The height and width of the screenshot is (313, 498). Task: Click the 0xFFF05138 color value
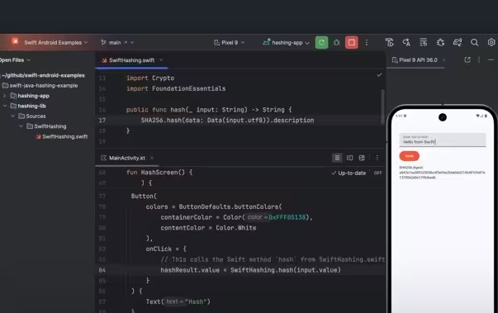[287, 217]
